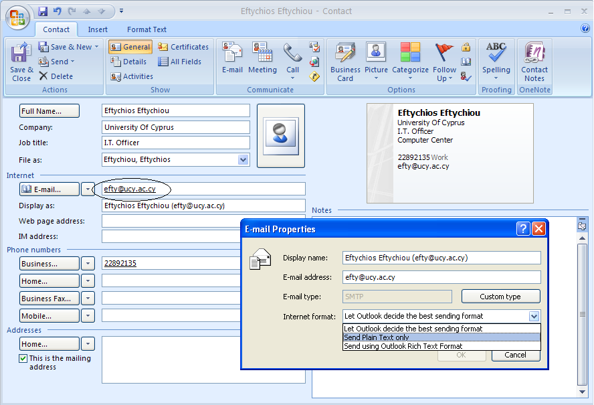The height and width of the screenshot is (405, 594).
Task: Click the Company input field
Action: pyautogui.click(x=176, y=127)
